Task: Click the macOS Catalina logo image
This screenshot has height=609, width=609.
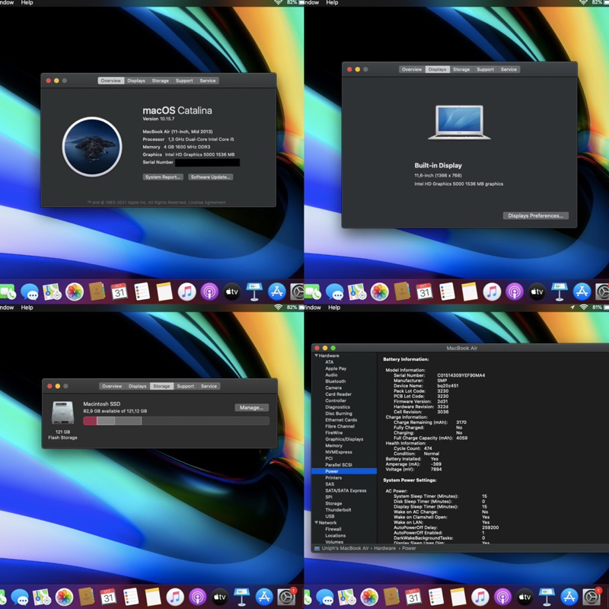Action: coord(92,147)
